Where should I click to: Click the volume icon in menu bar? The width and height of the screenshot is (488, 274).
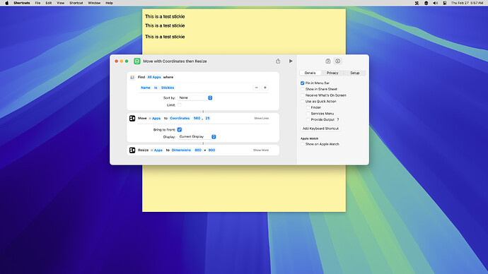(x=436, y=3)
